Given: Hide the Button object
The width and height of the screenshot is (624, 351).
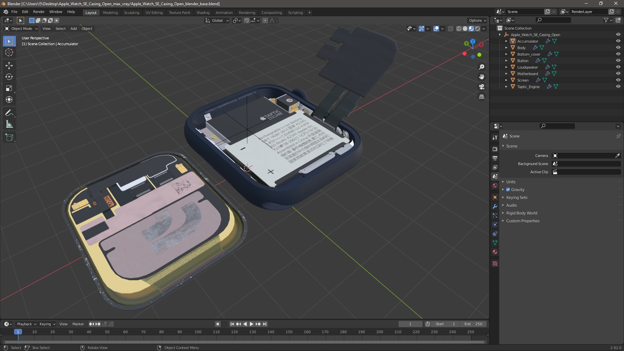Looking at the screenshot, I should click(618, 61).
